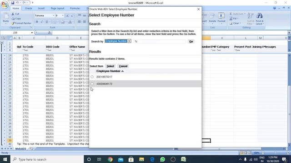Screen dimensions: 291x163
Task: Copy the selected cells
Action: [x=16, y=19]
